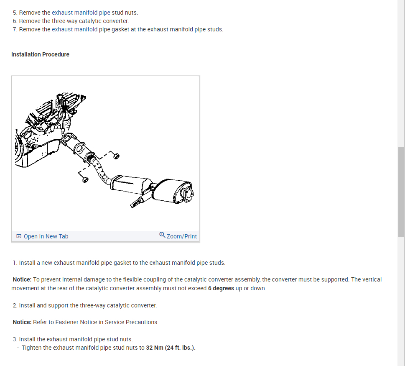
Task: Click the lower stud nut in the diagram
Action: 85,179
